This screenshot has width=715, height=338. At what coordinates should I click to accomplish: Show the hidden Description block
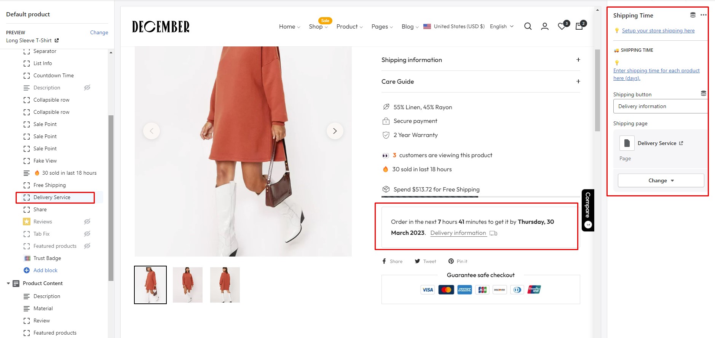click(87, 88)
